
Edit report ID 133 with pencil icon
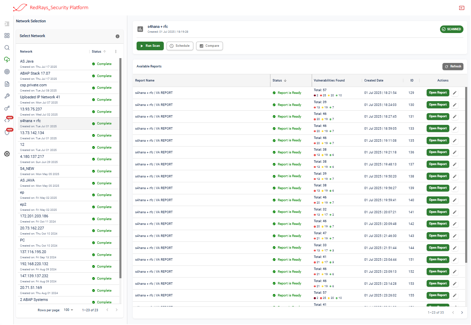coord(454,129)
